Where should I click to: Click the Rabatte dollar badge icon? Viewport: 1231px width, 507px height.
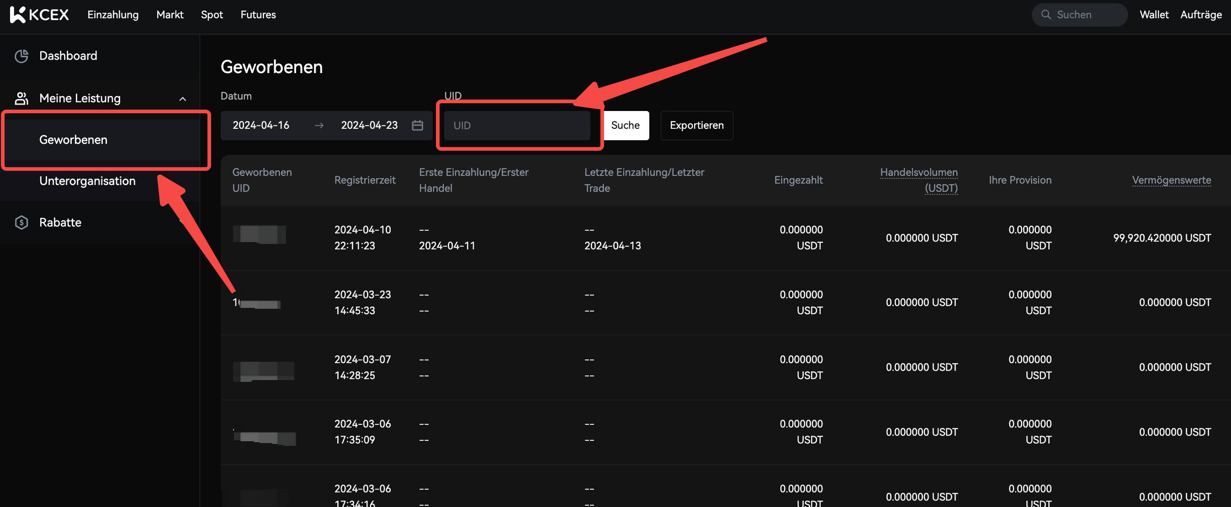tap(21, 222)
